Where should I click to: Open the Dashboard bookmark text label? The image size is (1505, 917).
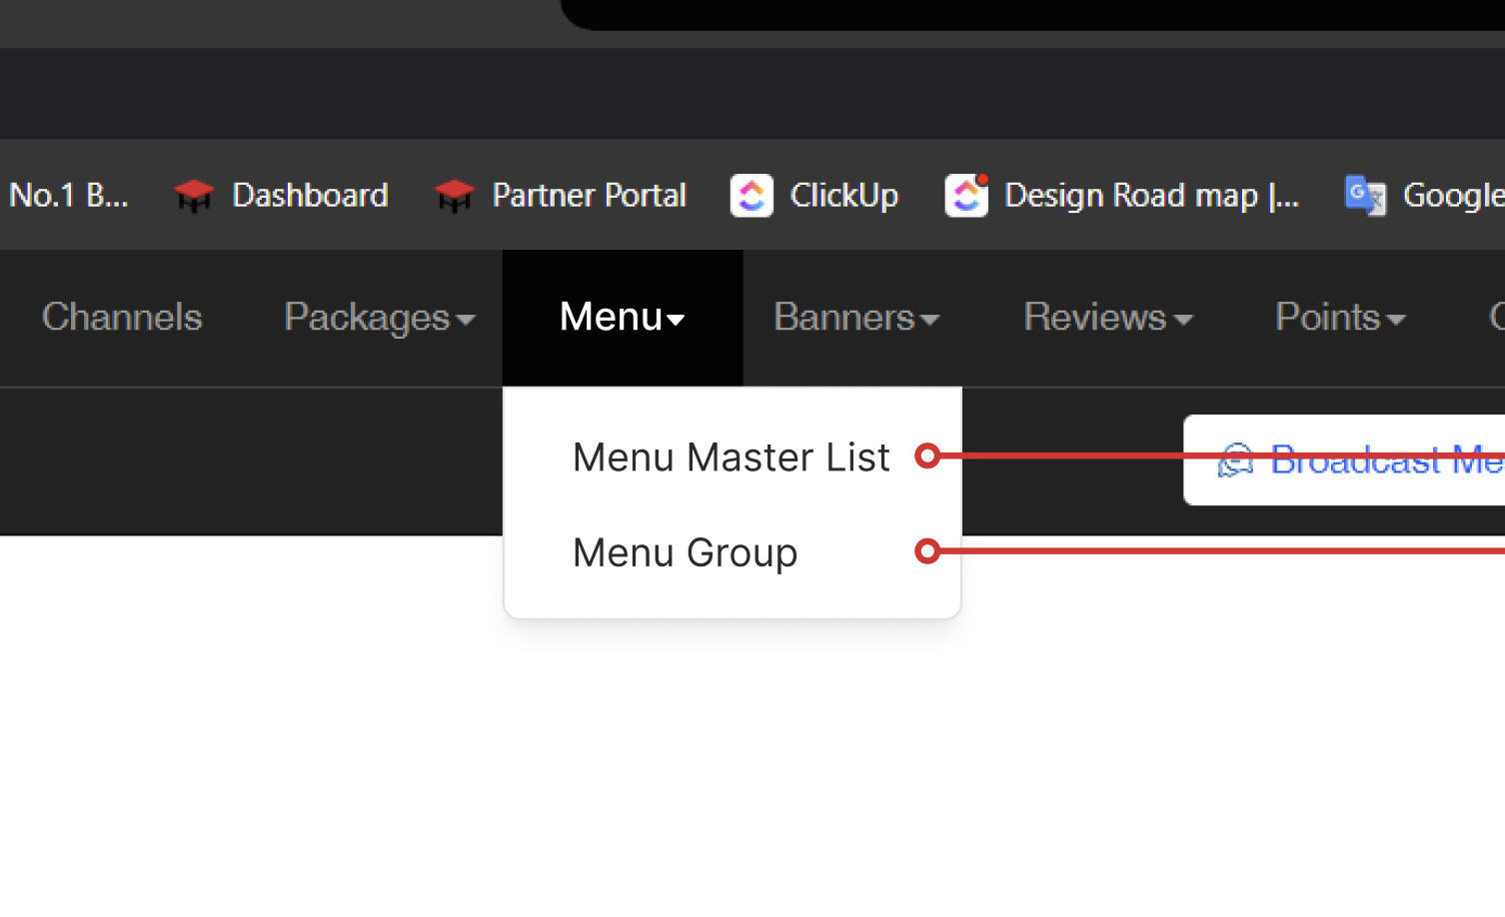(310, 196)
